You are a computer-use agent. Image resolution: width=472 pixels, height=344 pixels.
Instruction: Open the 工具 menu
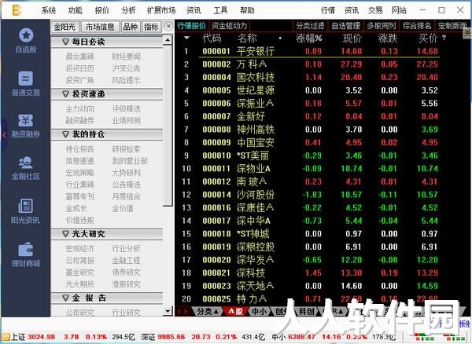click(x=220, y=10)
